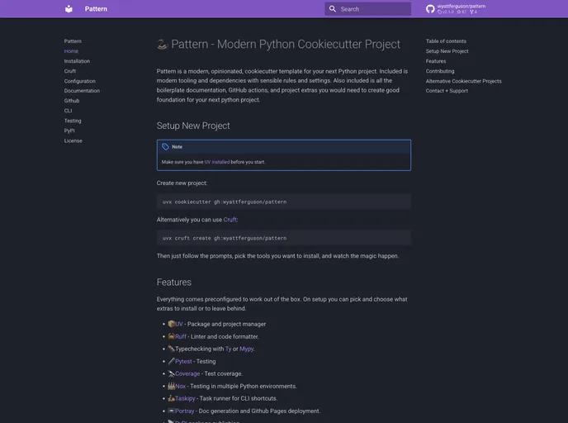Click the emoji icon beside Ruff
This screenshot has width=568, height=423.
click(172, 336)
